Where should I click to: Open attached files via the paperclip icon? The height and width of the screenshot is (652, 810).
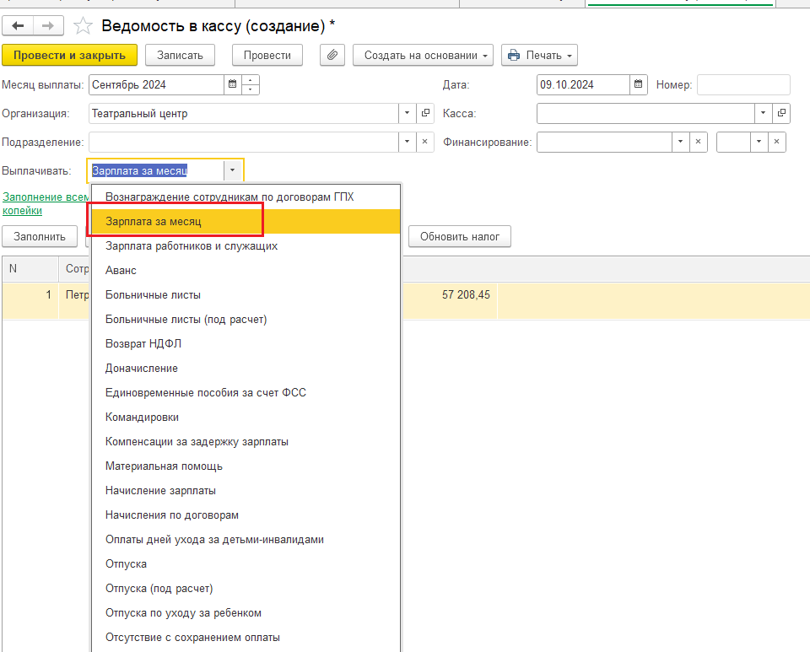point(332,55)
